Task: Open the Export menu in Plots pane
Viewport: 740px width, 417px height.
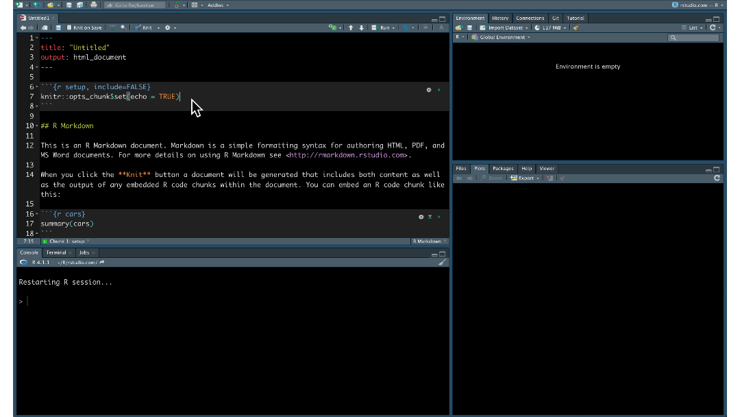Action: (526, 178)
